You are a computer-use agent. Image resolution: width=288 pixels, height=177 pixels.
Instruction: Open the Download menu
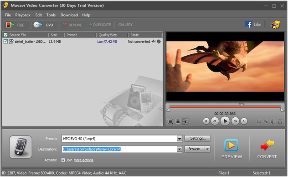(69, 15)
